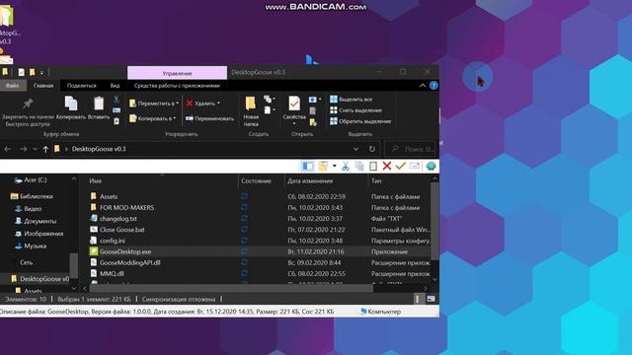The image size is (632, 355).
Task: Open Средства работы с приложениями tab
Action: pyautogui.click(x=177, y=86)
